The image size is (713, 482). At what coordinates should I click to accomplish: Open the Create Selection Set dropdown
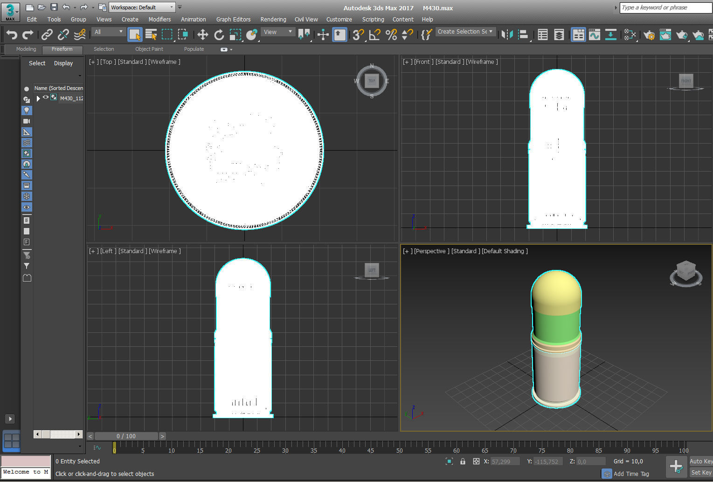point(465,32)
